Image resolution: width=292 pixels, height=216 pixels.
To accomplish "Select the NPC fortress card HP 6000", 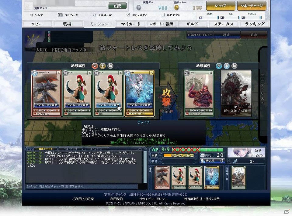I will 236,93.
